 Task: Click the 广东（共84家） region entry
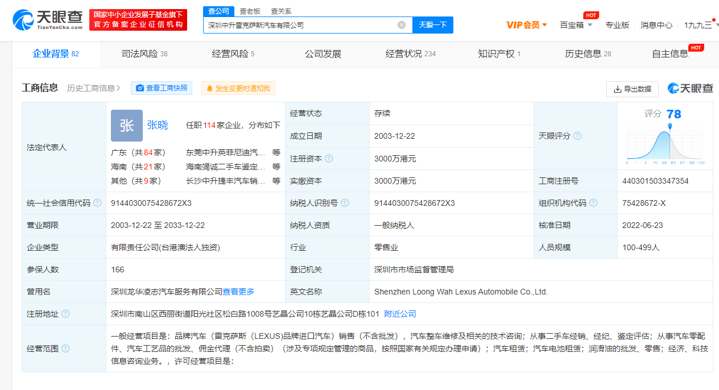[138, 152]
